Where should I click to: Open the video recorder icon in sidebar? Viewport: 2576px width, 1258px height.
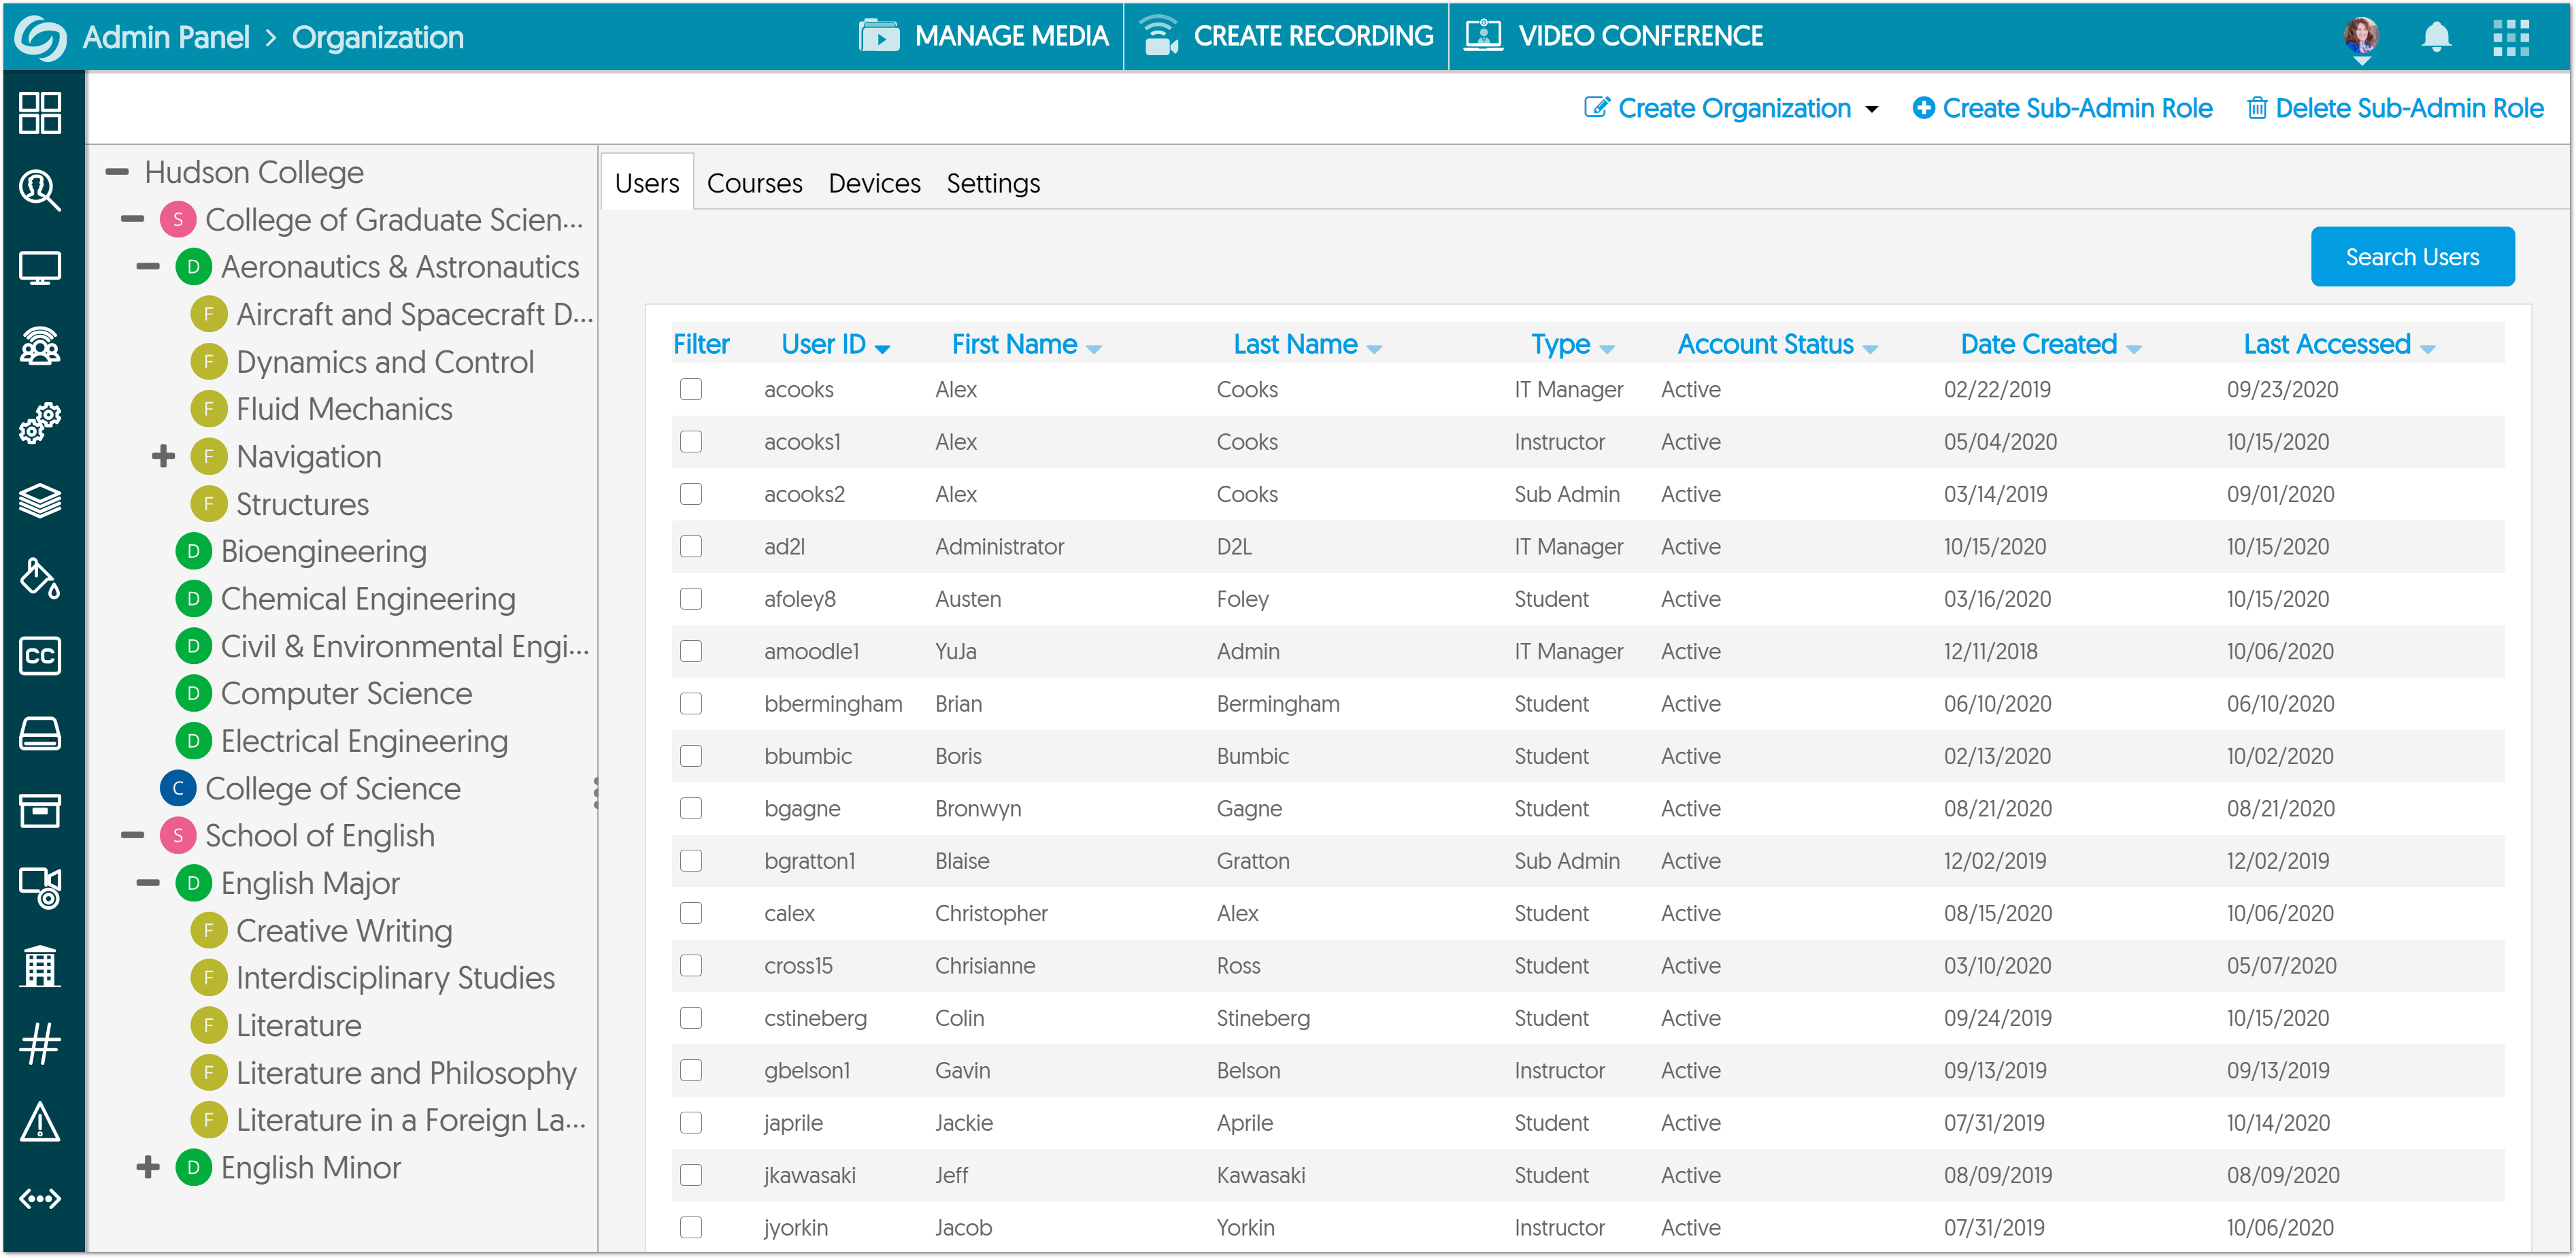pyautogui.click(x=40, y=886)
